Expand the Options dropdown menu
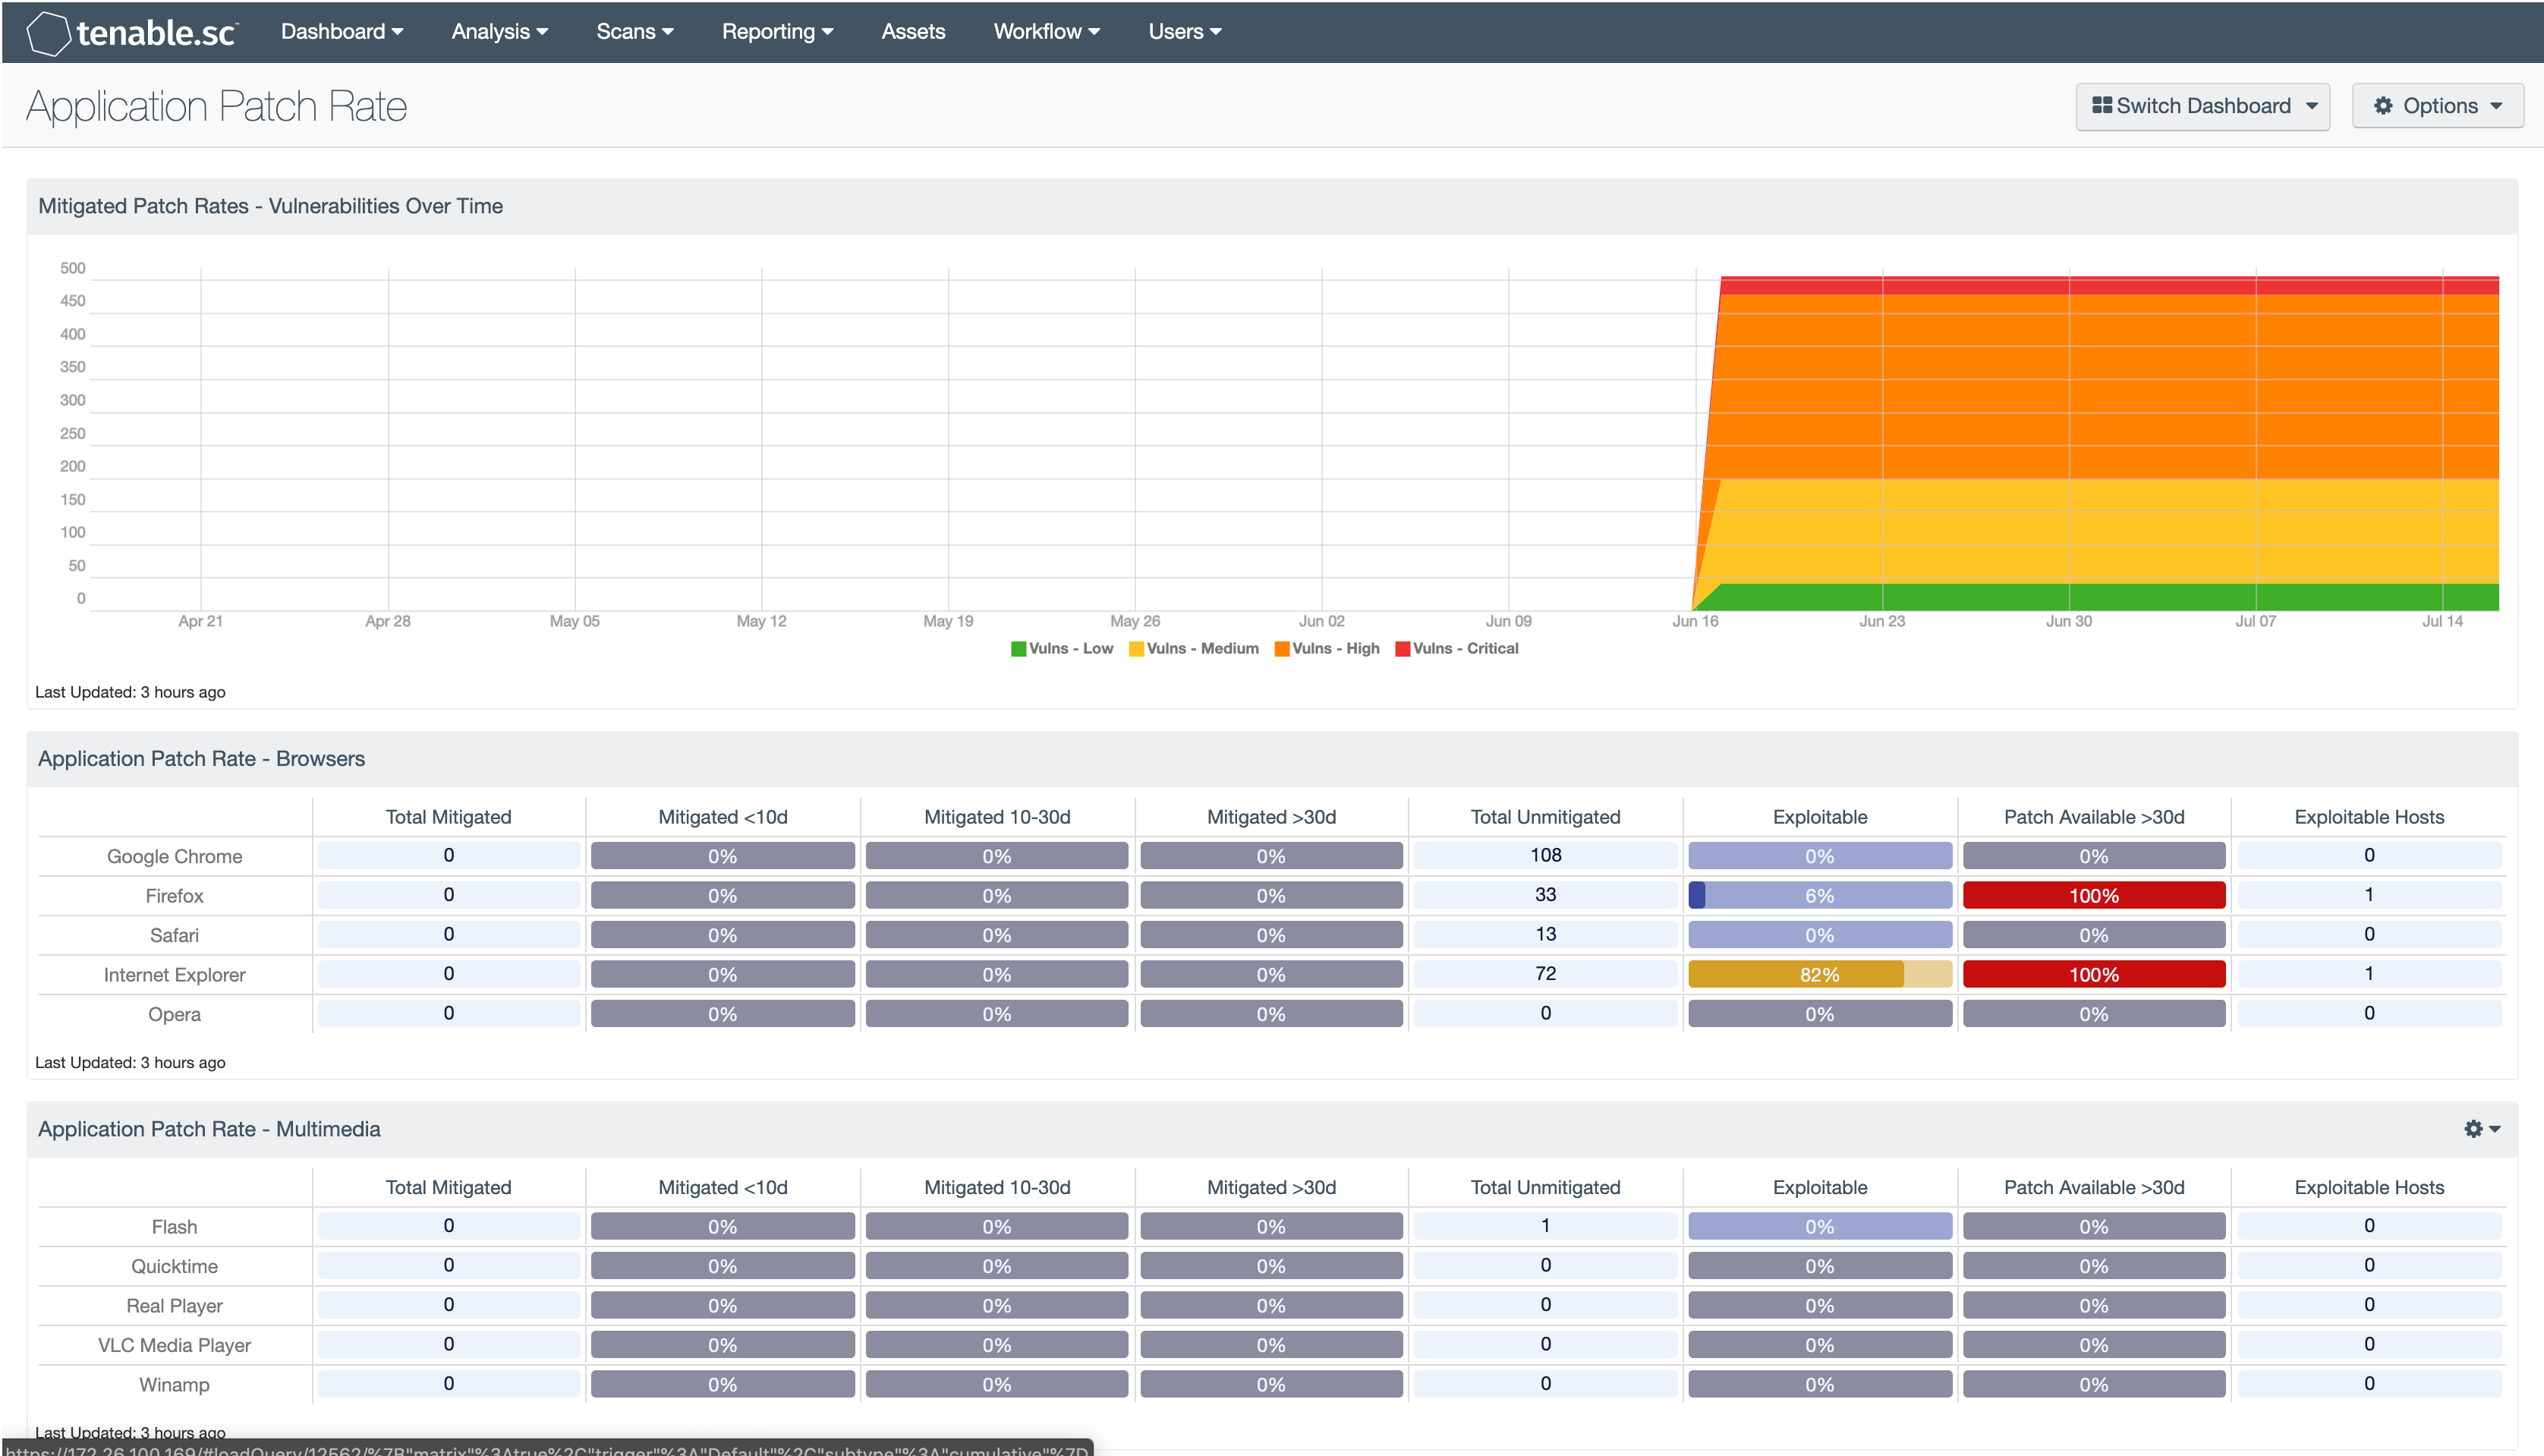2544x1456 pixels. 2435,106
